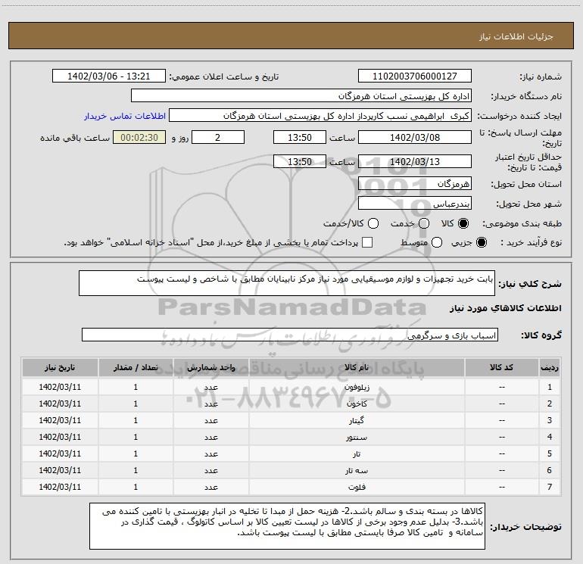This screenshot has width=583, height=564.
Task: Select the فلوت item name
Action: pos(357,487)
